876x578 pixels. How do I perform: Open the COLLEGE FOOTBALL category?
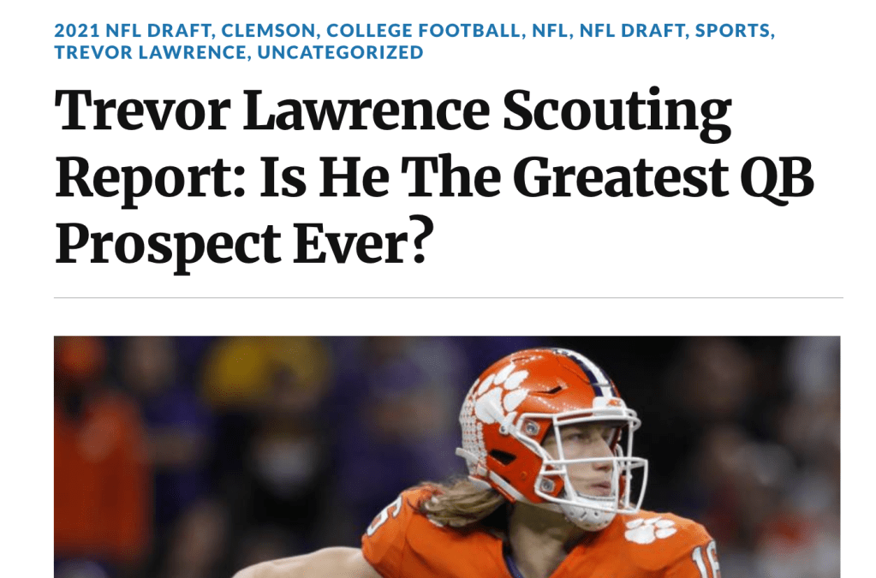pyautogui.click(x=424, y=31)
